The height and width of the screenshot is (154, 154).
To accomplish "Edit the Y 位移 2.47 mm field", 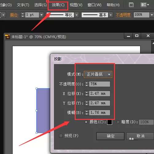I will point(100,103).
